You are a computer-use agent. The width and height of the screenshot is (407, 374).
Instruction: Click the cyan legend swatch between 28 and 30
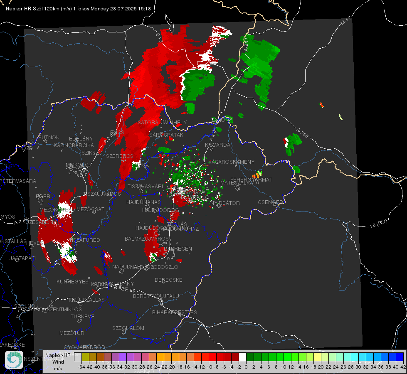tap(355, 357)
